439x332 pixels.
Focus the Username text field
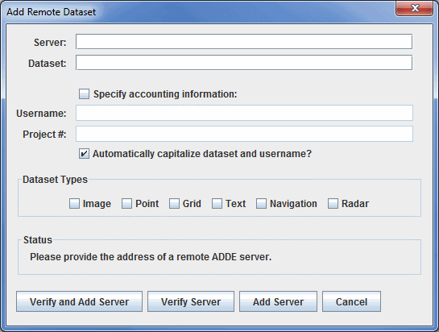coord(244,113)
